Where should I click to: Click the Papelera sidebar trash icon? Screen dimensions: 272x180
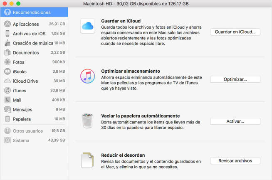click(7, 119)
